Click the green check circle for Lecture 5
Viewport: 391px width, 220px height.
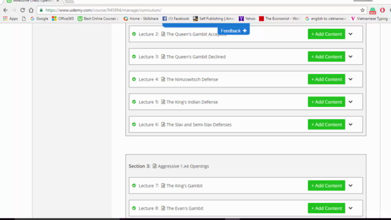tap(134, 102)
